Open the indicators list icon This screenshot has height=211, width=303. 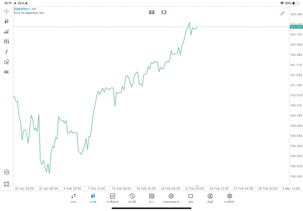(6, 32)
